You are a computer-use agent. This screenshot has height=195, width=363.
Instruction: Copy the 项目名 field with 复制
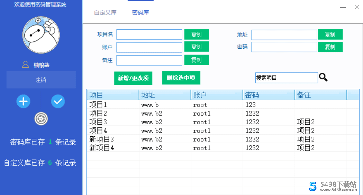[x=197, y=35]
